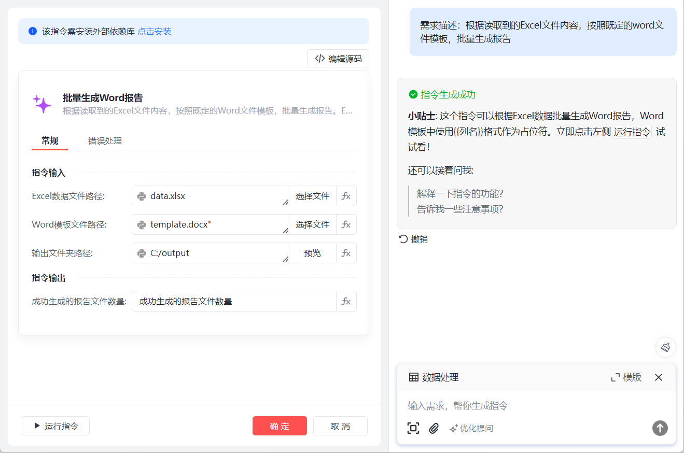The height and width of the screenshot is (453, 684).
Task: Click suggestion 解释一下指令的功能?
Action: click(x=460, y=193)
